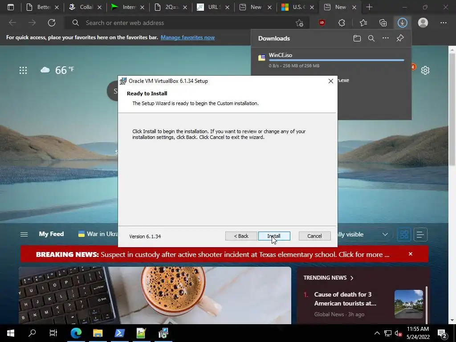This screenshot has width=456, height=342.
Task: Show hidden system tray icons
Action: (x=377, y=333)
